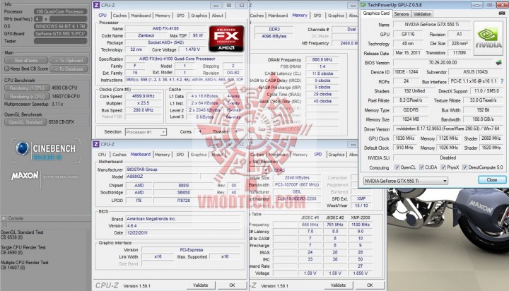Open the Processor #1 selection dropdown
Screen dimensions: 509x291
coord(146,132)
